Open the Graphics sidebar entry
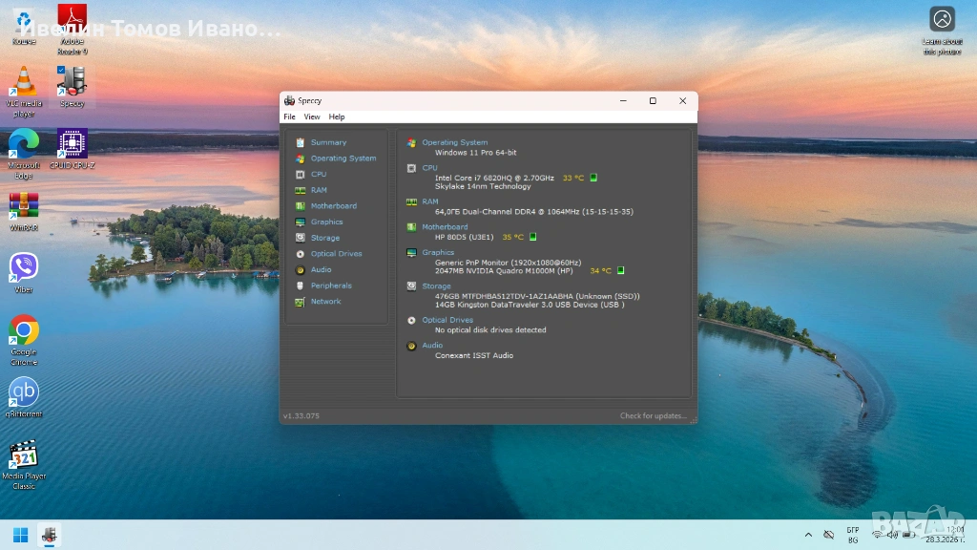 326,222
